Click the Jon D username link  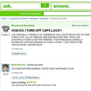click(x=6, y=74)
